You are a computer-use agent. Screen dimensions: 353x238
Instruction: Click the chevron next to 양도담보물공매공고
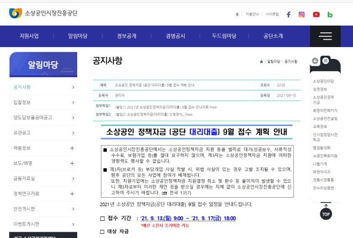point(73,117)
